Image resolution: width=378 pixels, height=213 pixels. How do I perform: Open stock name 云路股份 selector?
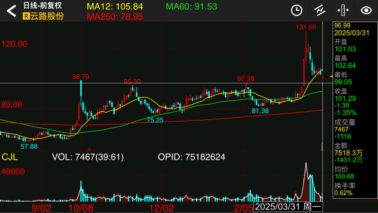point(47,16)
